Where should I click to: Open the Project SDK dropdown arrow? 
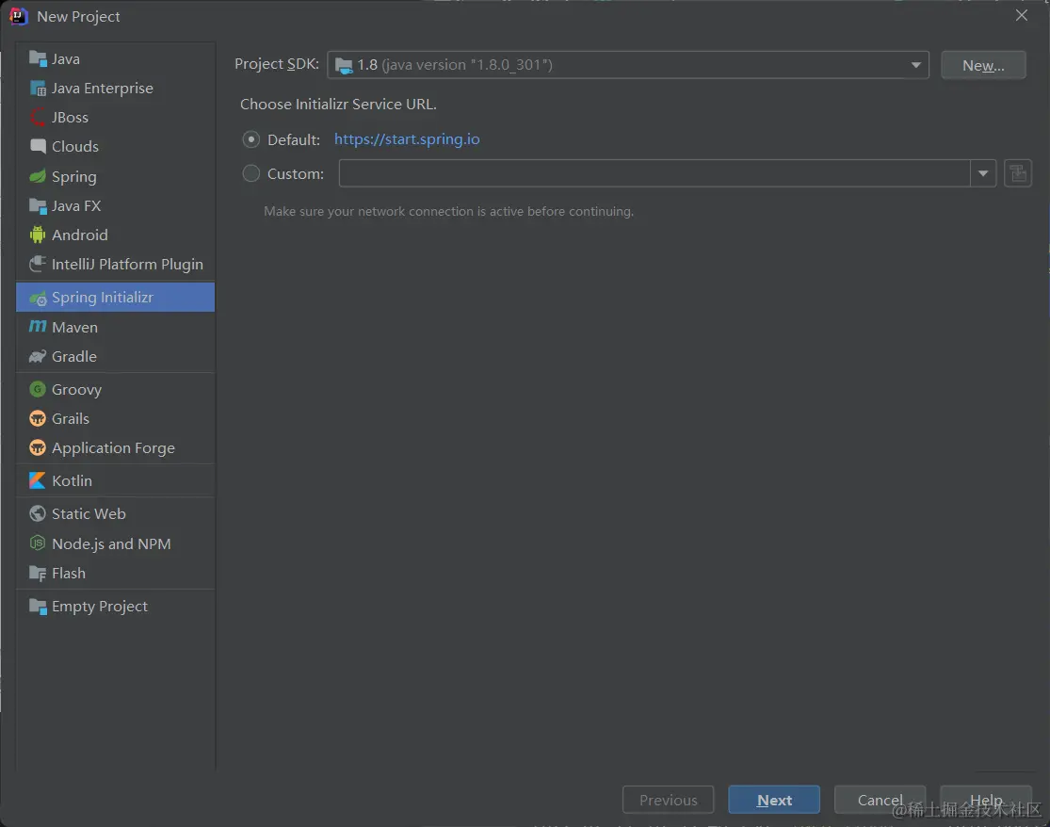pos(915,65)
